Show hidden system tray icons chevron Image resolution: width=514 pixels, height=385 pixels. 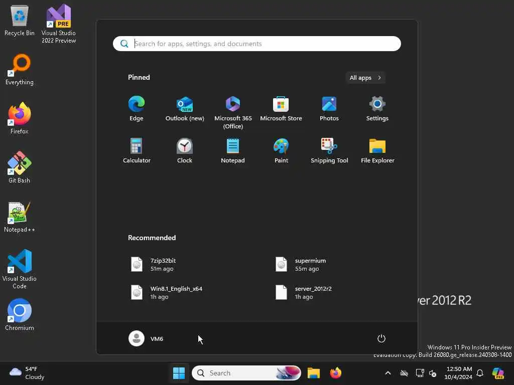(x=388, y=373)
